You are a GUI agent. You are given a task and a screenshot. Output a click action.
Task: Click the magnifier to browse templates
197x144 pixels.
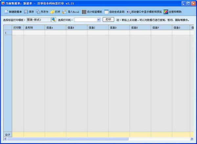tap(54, 20)
